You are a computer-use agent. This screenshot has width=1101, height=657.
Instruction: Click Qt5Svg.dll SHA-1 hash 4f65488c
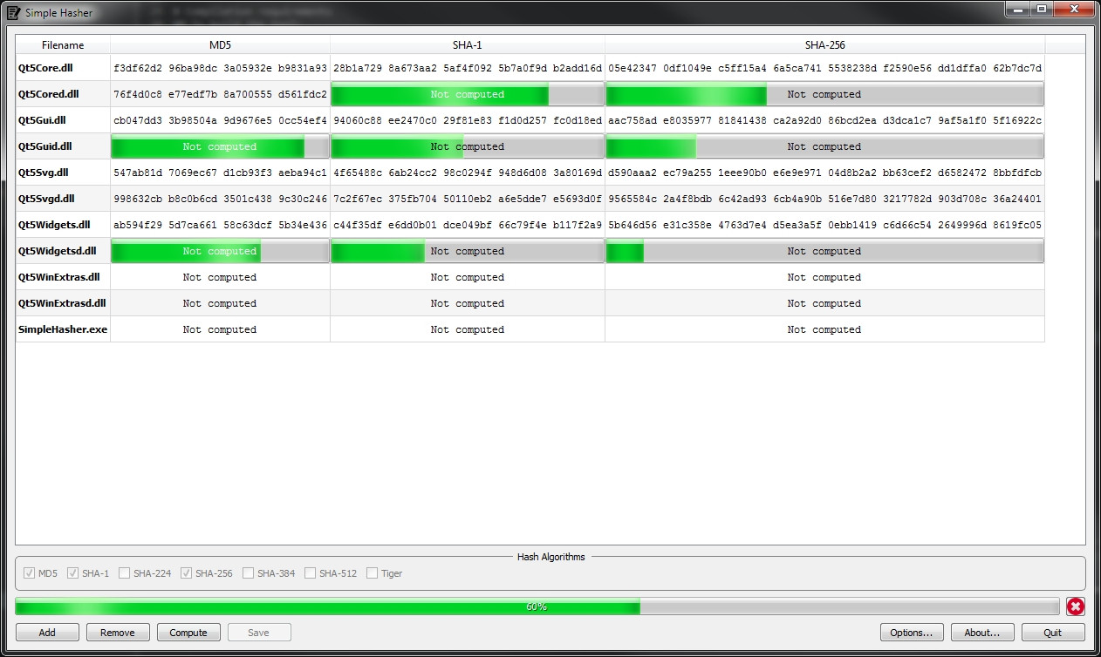click(468, 173)
